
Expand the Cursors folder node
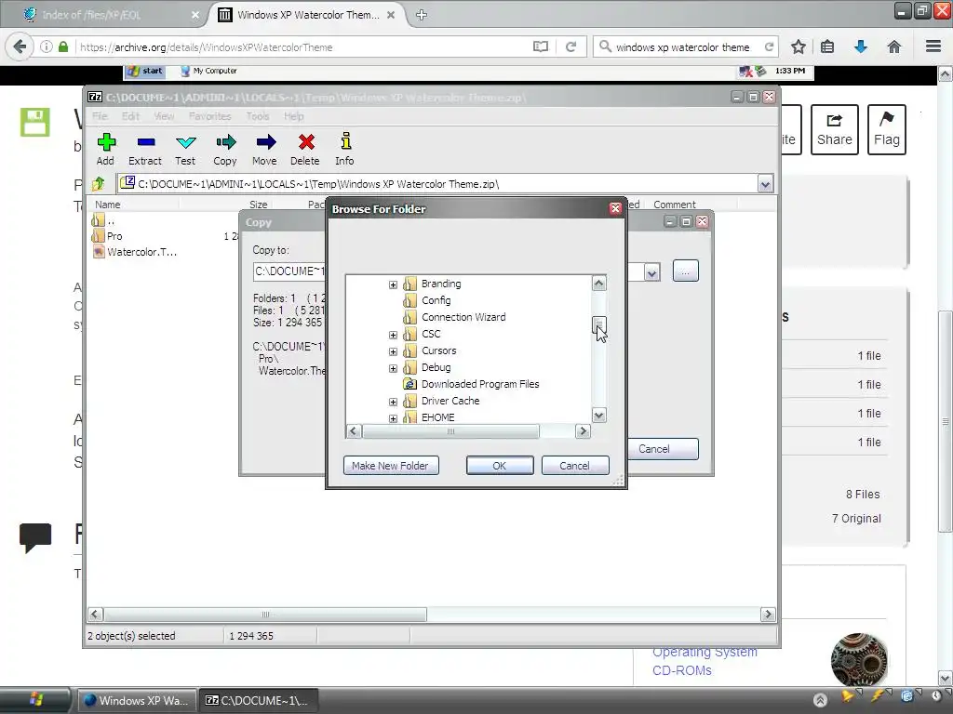click(394, 351)
